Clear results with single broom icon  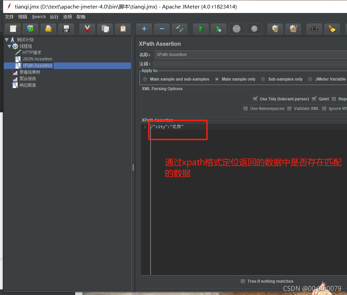tap(275, 29)
